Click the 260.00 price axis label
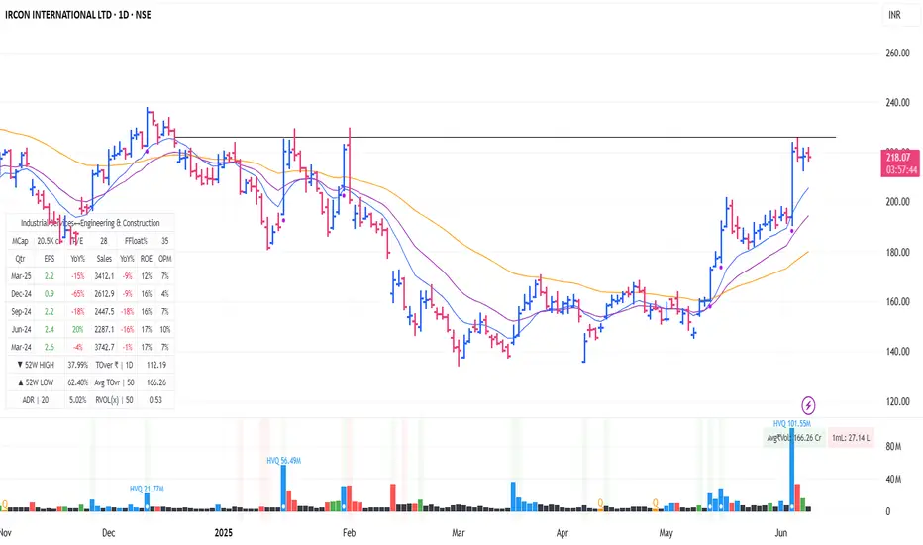Image resolution: width=923 pixels, height=545 pixels. click(x=897, y=54)
